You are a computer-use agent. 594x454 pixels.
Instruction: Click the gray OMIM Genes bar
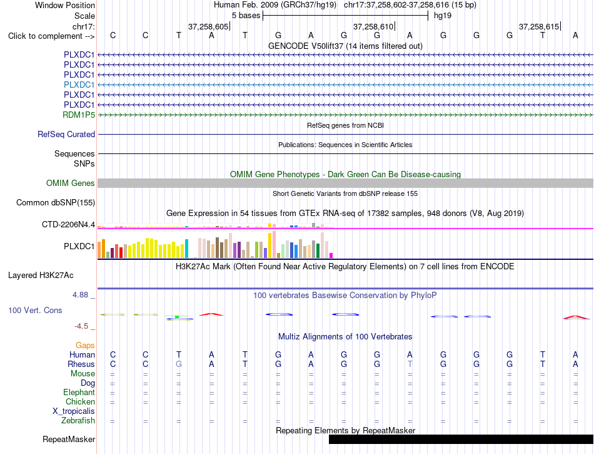346,183
